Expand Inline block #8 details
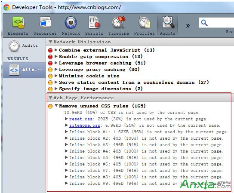 [66, 177]
